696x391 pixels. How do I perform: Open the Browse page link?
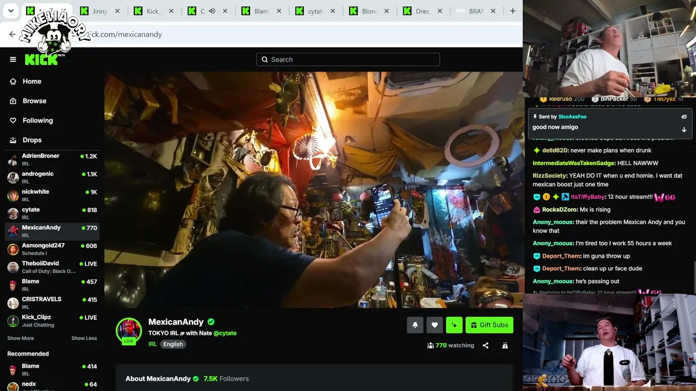point(34,101)
